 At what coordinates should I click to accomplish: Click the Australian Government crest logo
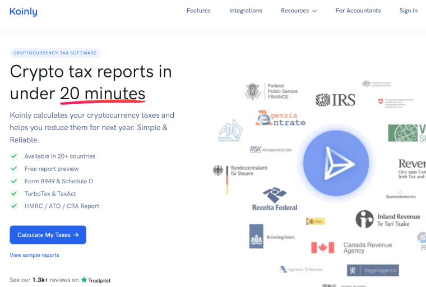coord(376,84)
